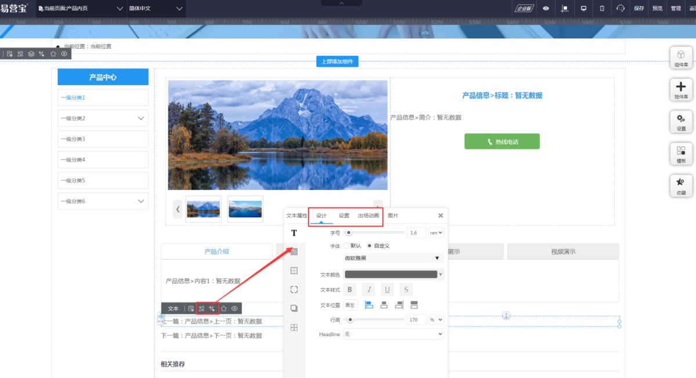This screenshot has width=696, height=378.
Task: Click 保存 to save the page
Action: click(x=639, y=8)
